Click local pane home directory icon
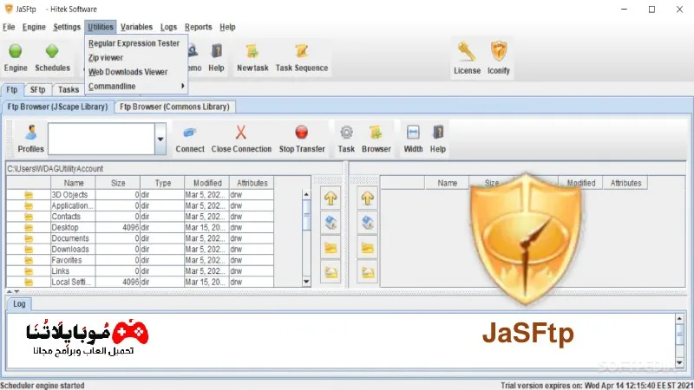This screenshot has height=390, width=694. coord(331,223)
